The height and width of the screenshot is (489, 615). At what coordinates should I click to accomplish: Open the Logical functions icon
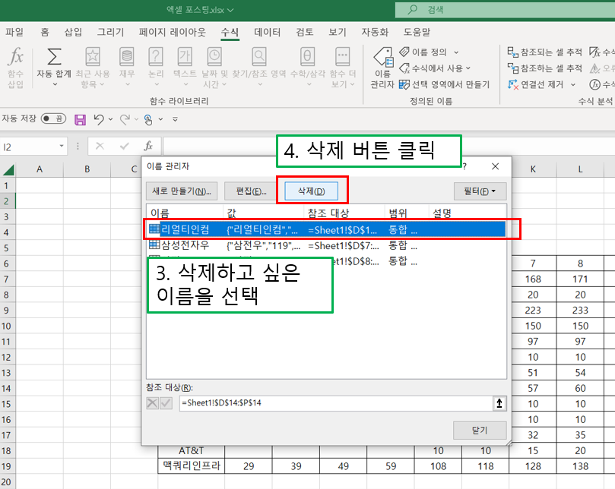tap(156, 56)
